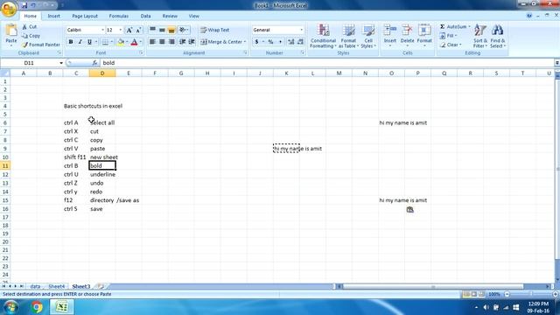Image resolution: width=560 pixels, height=315 pixels.
Task: Click the fx Insert Function button
Action: [x=94, y=63]
